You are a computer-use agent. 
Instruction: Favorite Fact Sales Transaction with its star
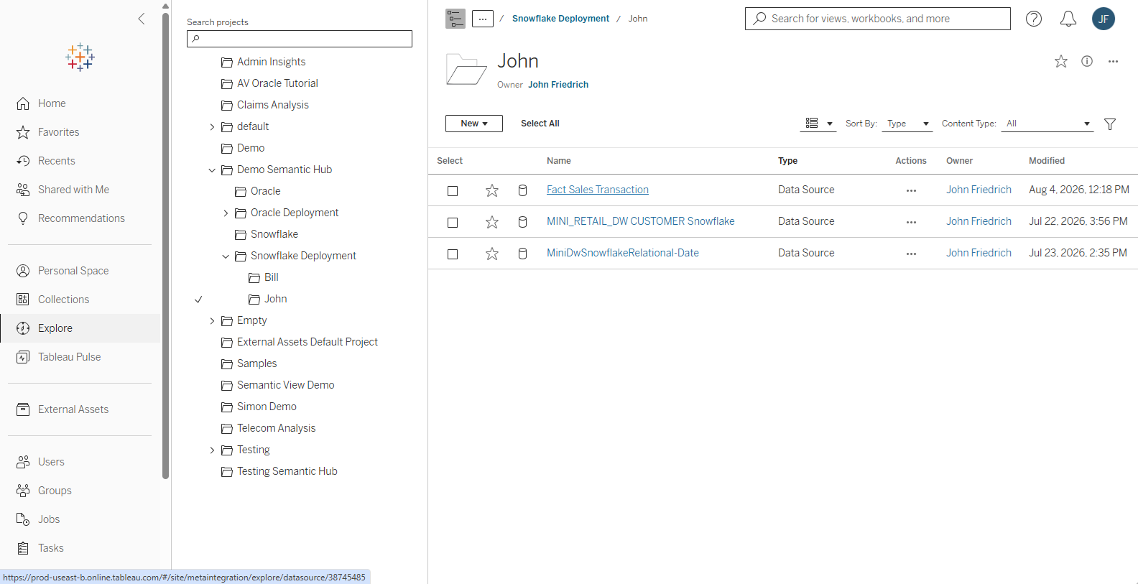[492, 190]
